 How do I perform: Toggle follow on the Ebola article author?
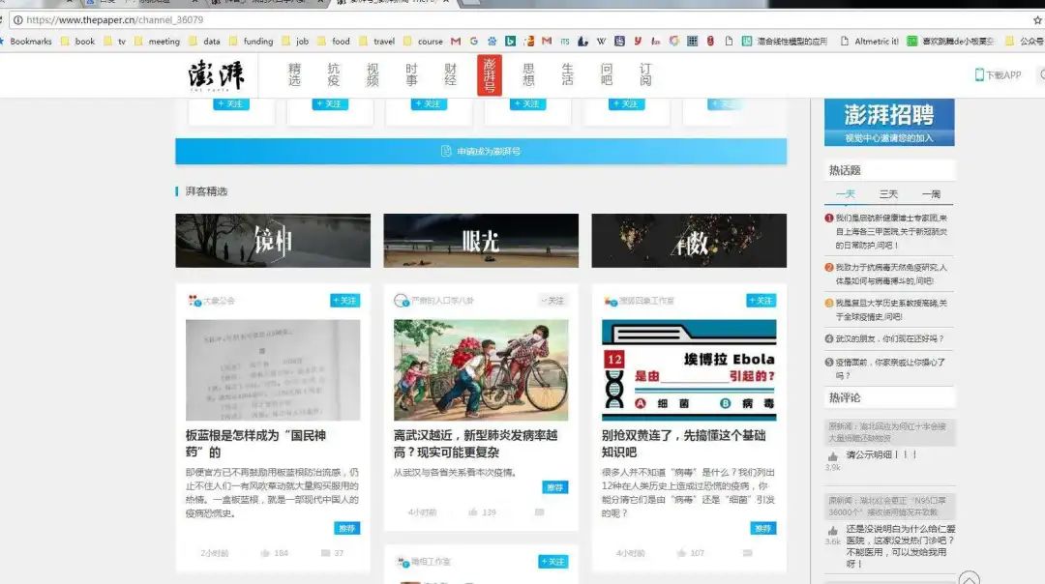pos(761,301)
